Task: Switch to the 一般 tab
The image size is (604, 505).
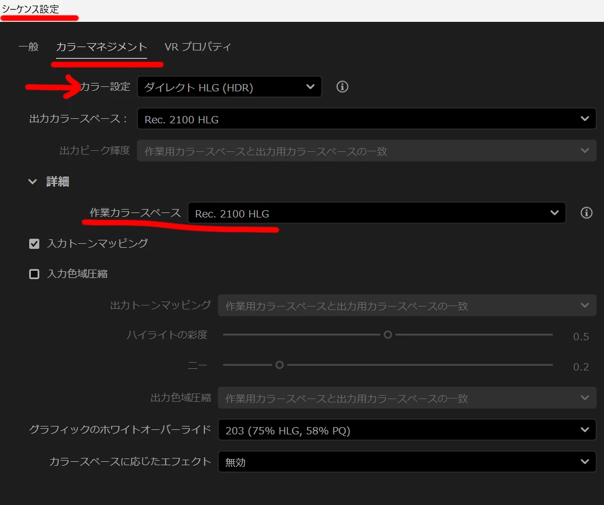Action: tap(29, 47)
